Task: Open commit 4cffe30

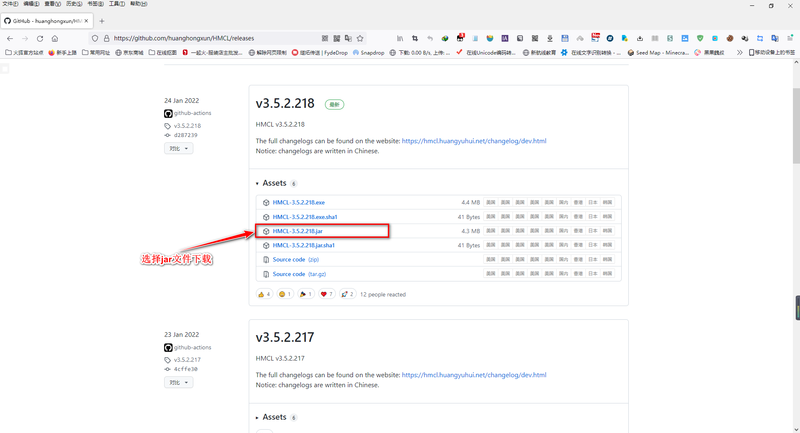Action: coord(186,369)
